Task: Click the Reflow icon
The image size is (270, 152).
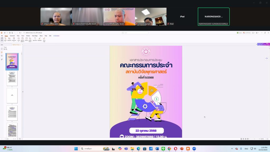Action: pyautogui.click(x=26, y=39)
